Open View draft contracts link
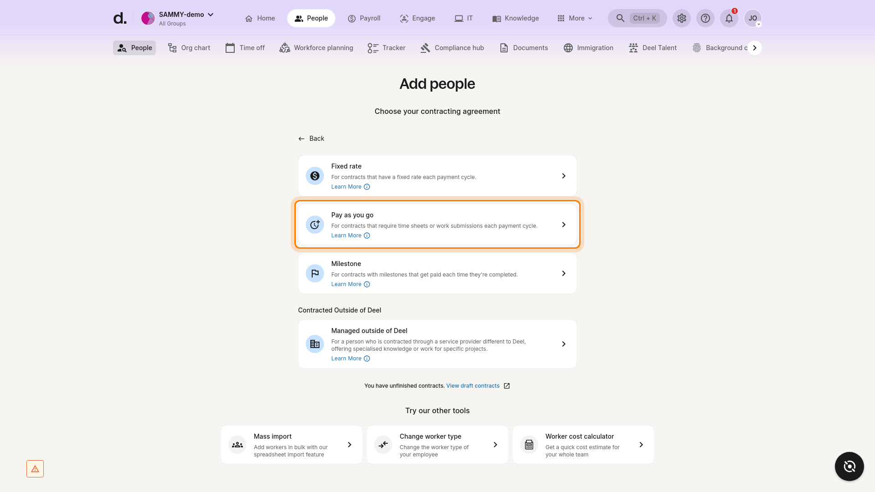Screen dimensions: 875x492 point(473,386)
